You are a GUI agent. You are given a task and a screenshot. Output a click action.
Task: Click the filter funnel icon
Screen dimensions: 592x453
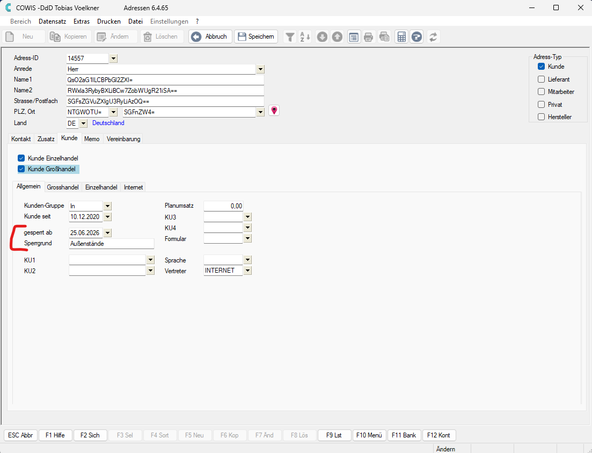290,37
